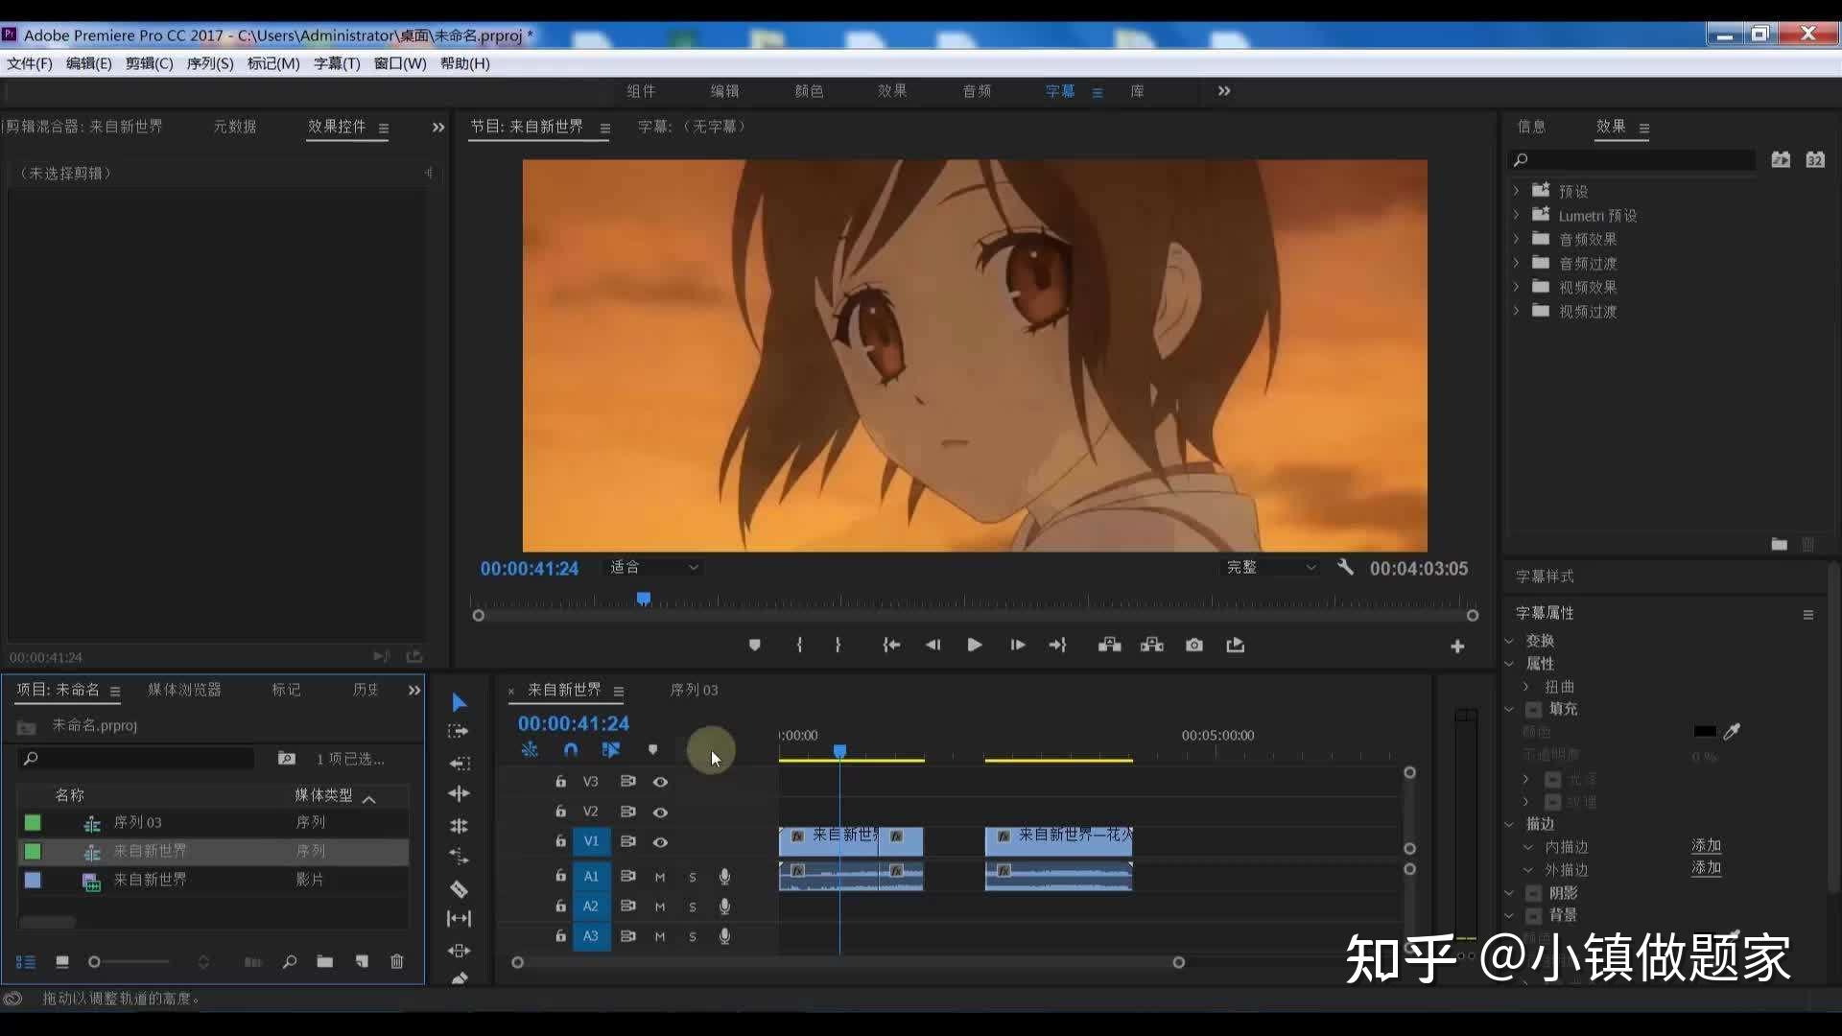Select the Razor tool in the toolbar
1842x1036 pixels.
point(459,888)
